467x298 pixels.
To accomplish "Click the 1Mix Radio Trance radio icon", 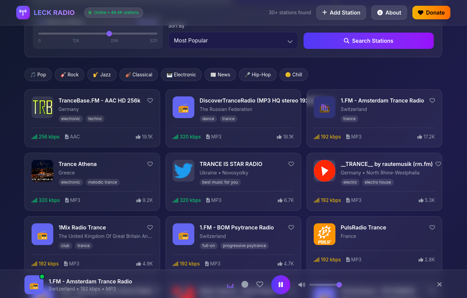I will click(x=42, y=234).
